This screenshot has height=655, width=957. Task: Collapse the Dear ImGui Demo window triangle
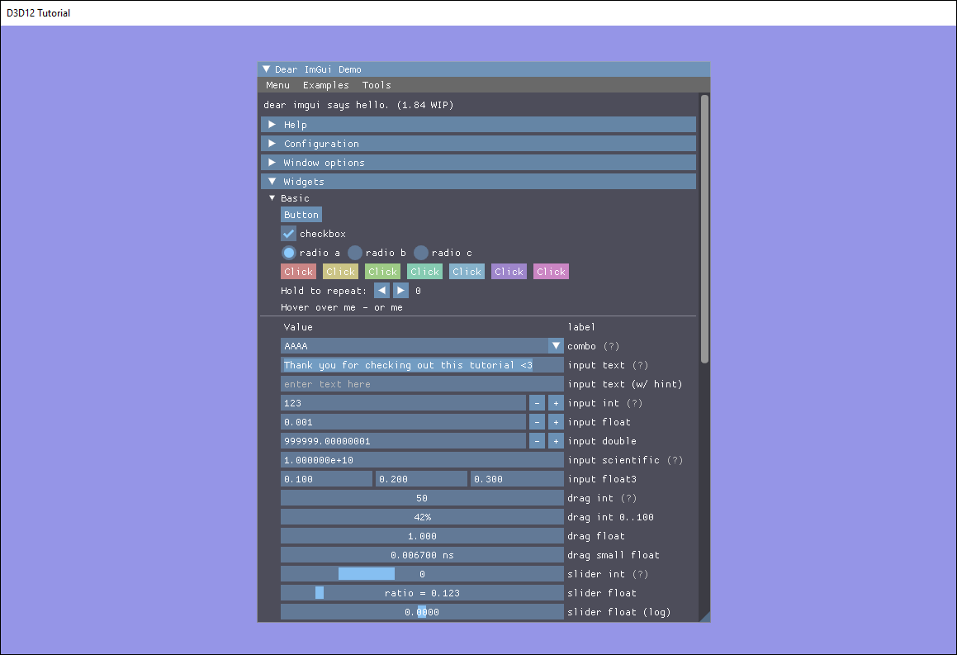click(266, 69)
